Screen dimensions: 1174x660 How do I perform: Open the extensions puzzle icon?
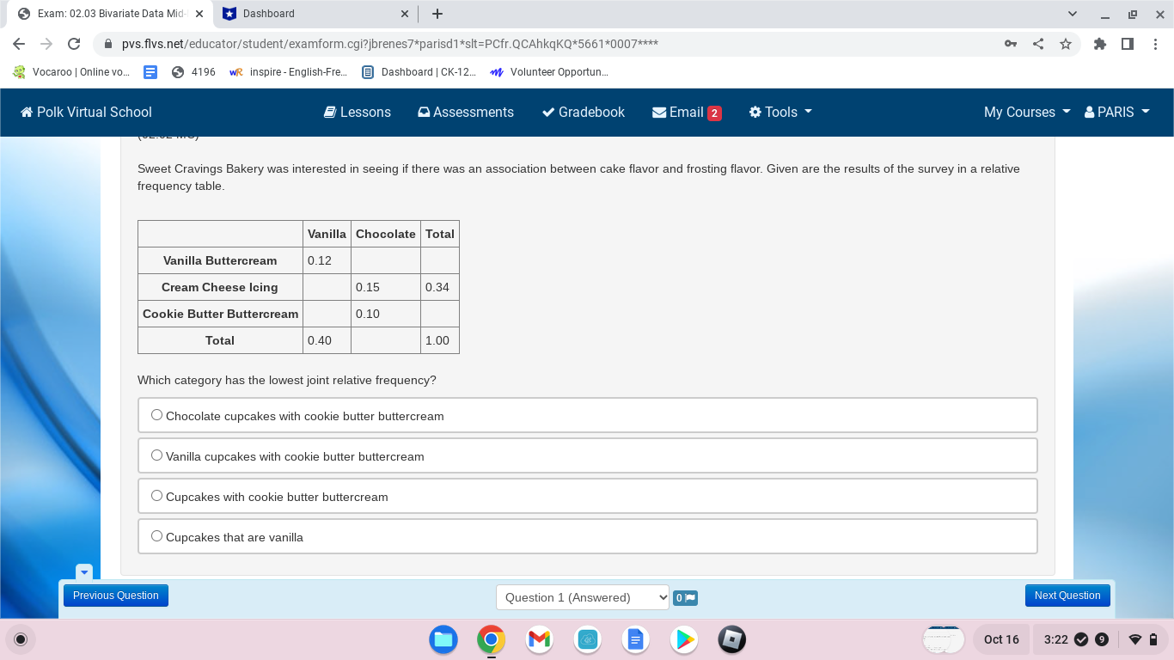point(1100,44)
